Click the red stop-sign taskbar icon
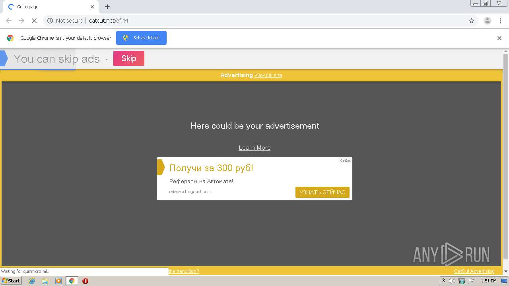509x286 pixels. click(x=85, y=281)
